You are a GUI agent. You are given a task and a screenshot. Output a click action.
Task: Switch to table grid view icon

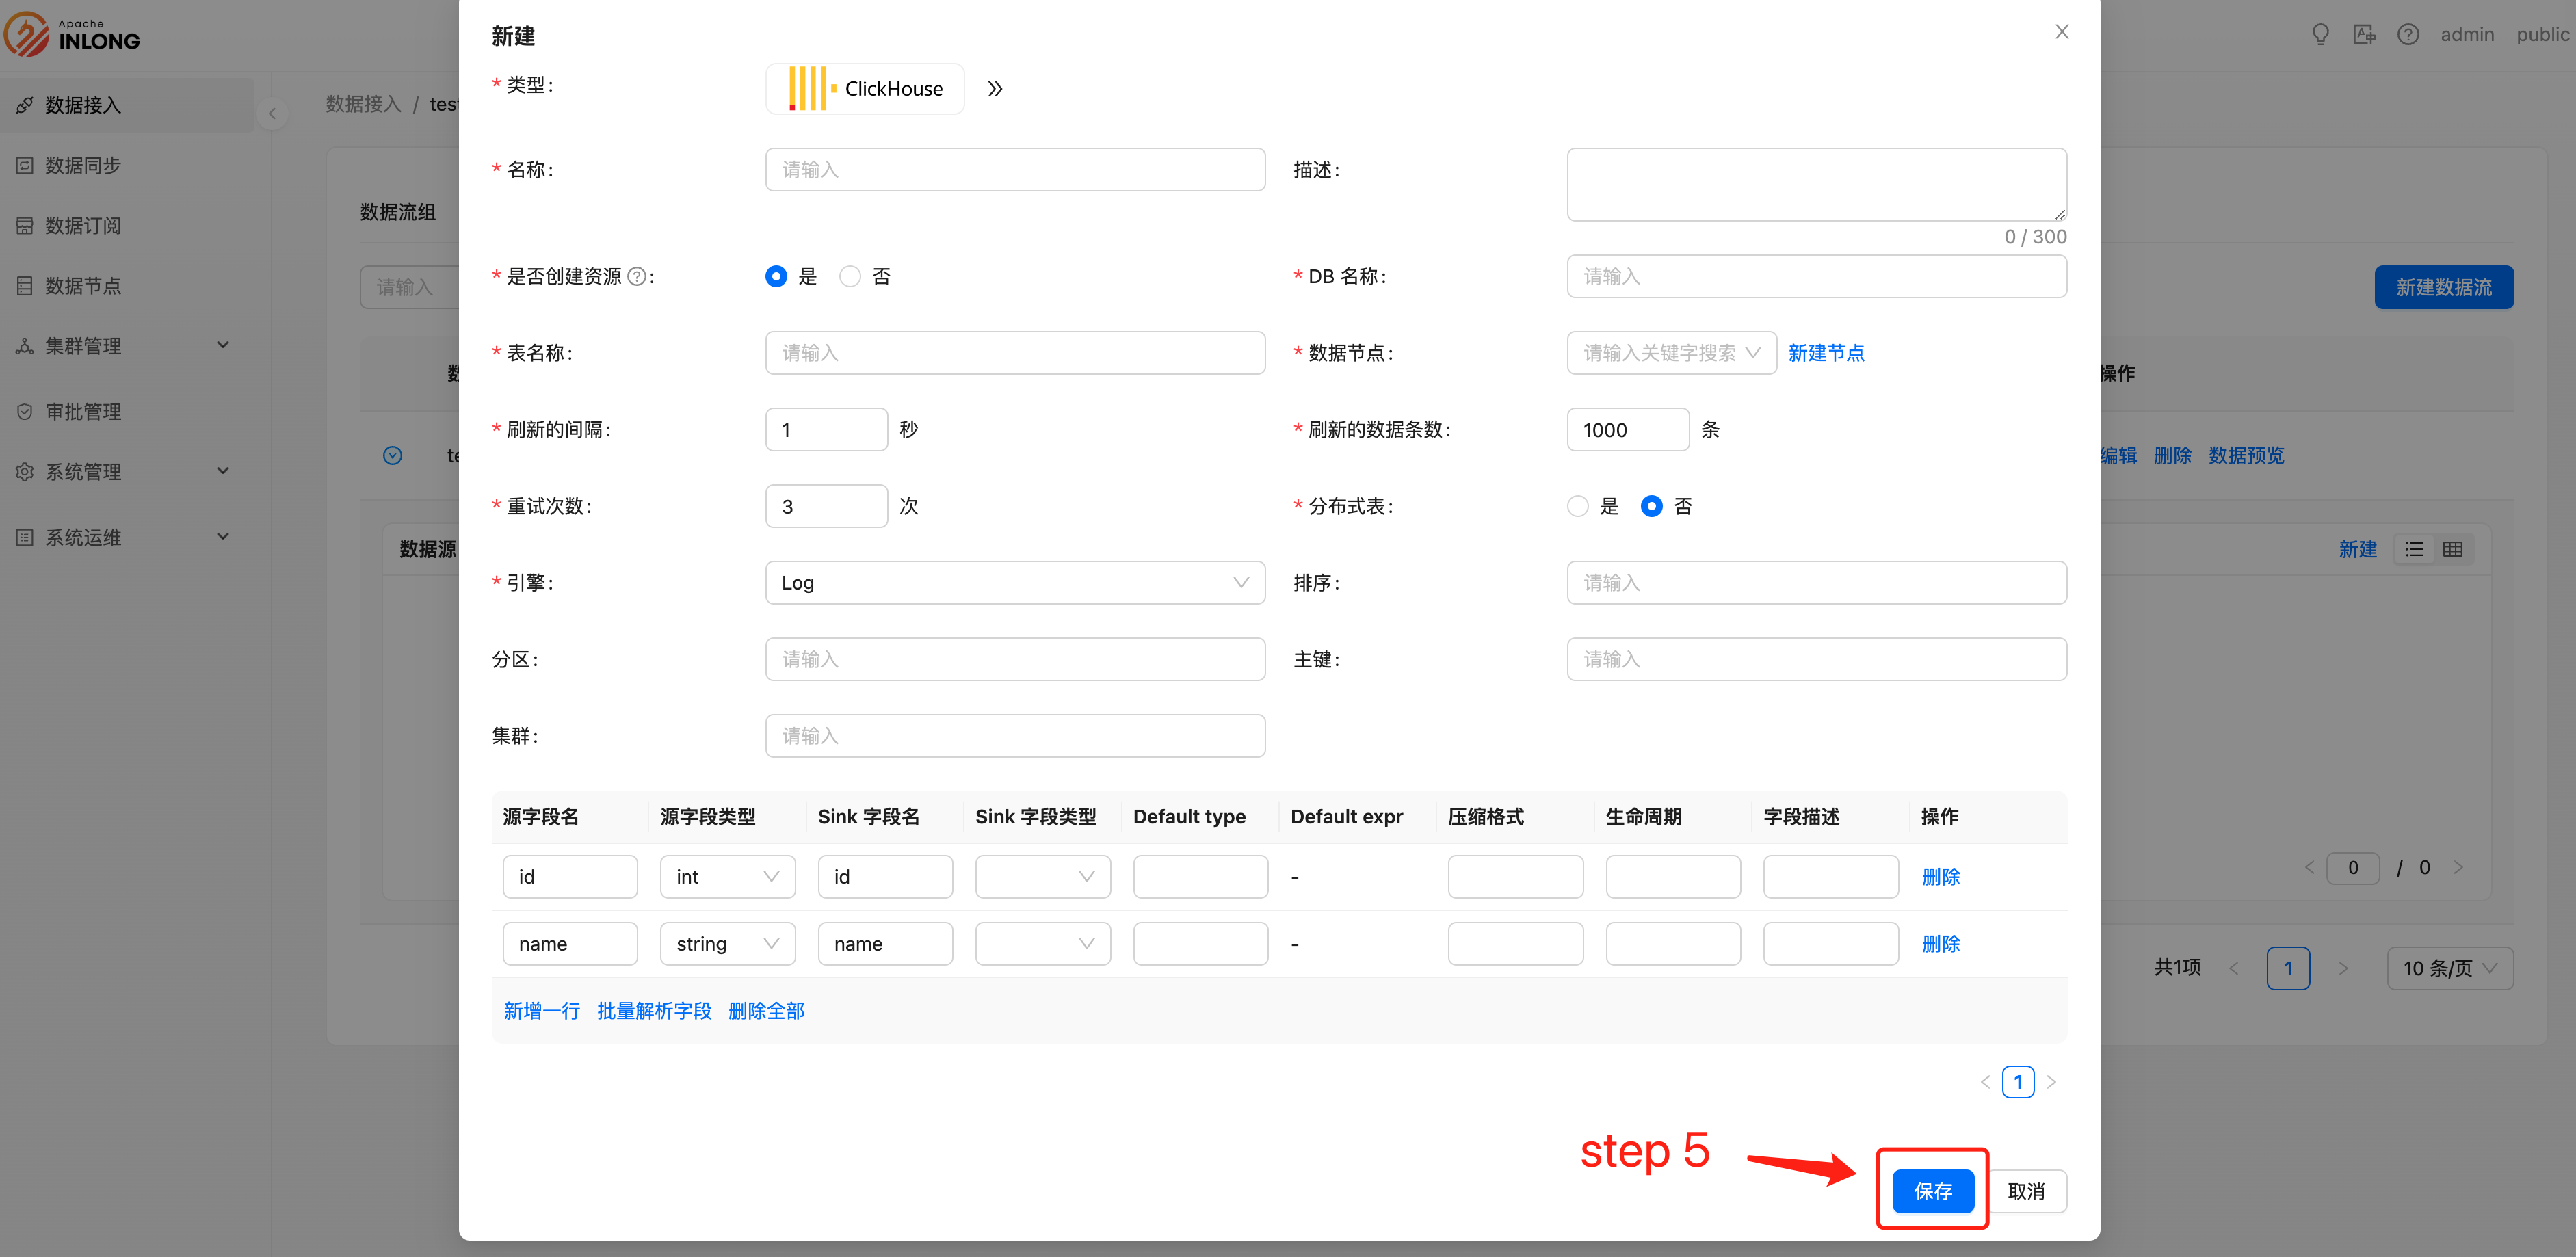(2452, 549)
